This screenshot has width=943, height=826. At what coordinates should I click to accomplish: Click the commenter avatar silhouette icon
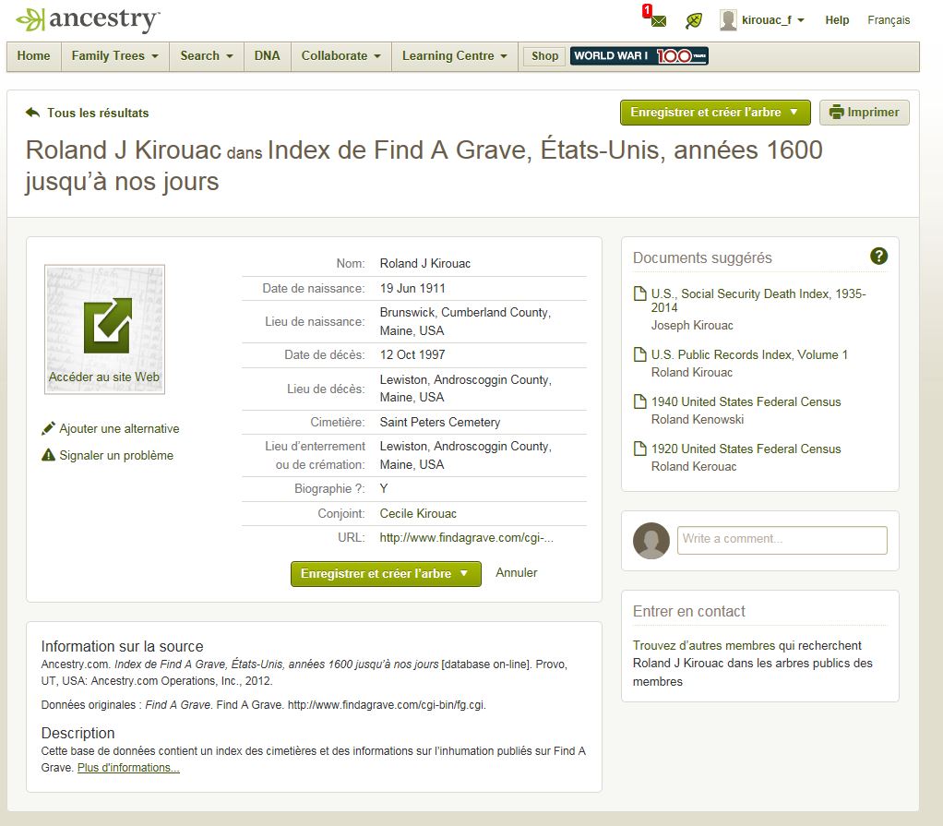651,540
